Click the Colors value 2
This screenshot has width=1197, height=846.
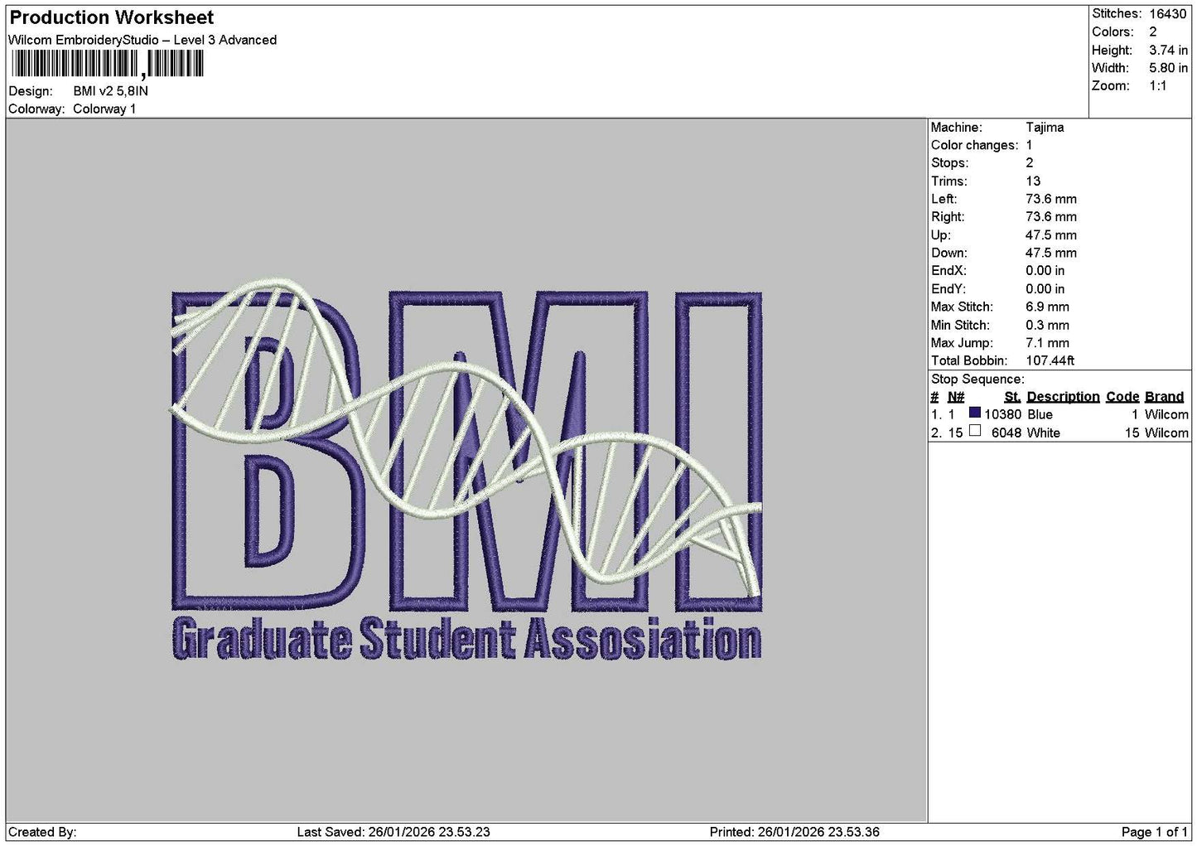(1153, 32)
